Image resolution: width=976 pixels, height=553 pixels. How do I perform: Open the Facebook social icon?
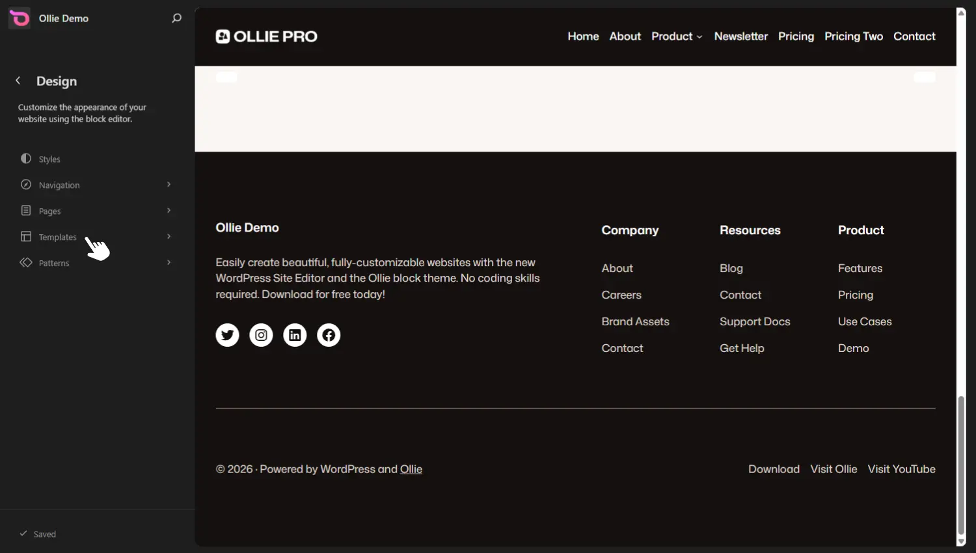coord(329,335)
